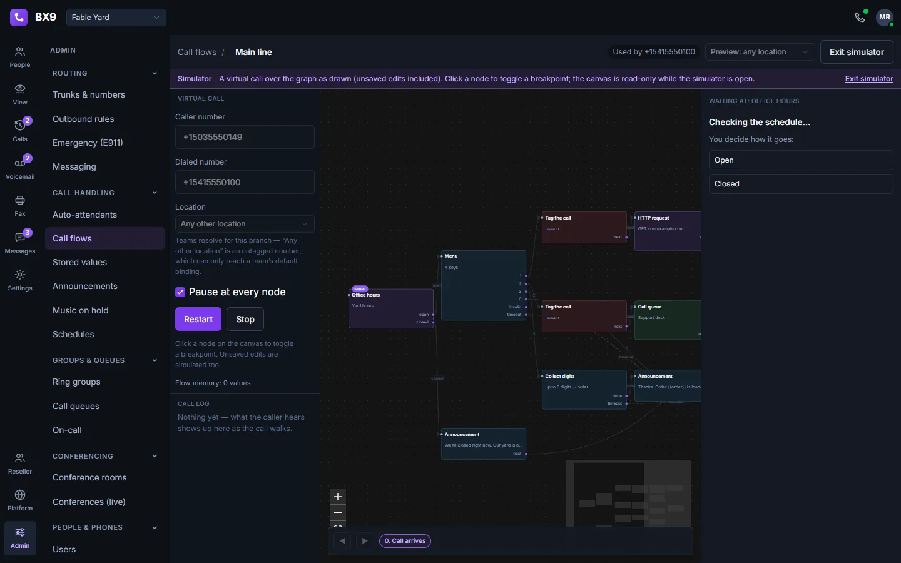Open Users in sidebar
This screenshot has height=563, width=901.
104,549
